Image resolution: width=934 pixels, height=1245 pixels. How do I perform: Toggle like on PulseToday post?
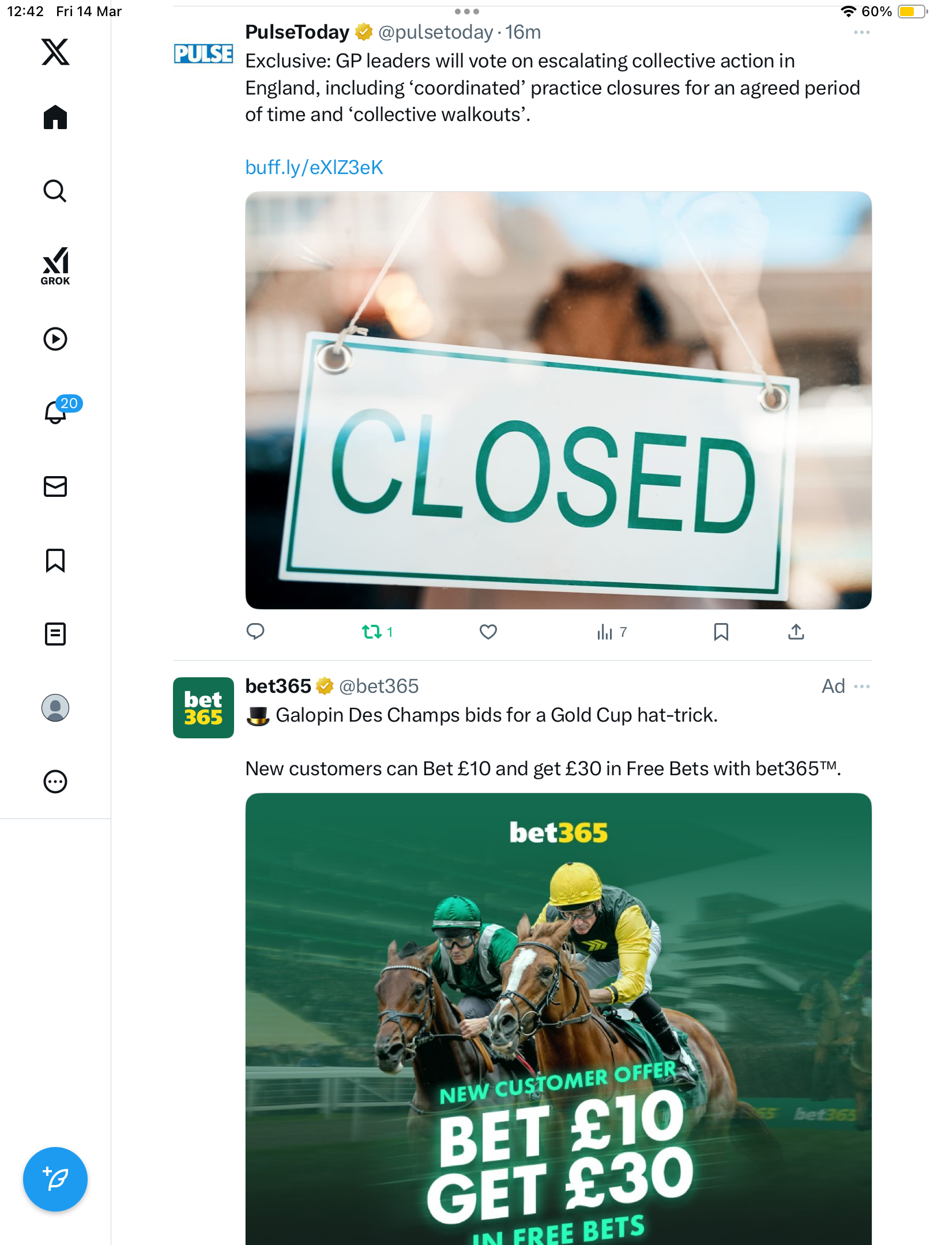(488, 632)
